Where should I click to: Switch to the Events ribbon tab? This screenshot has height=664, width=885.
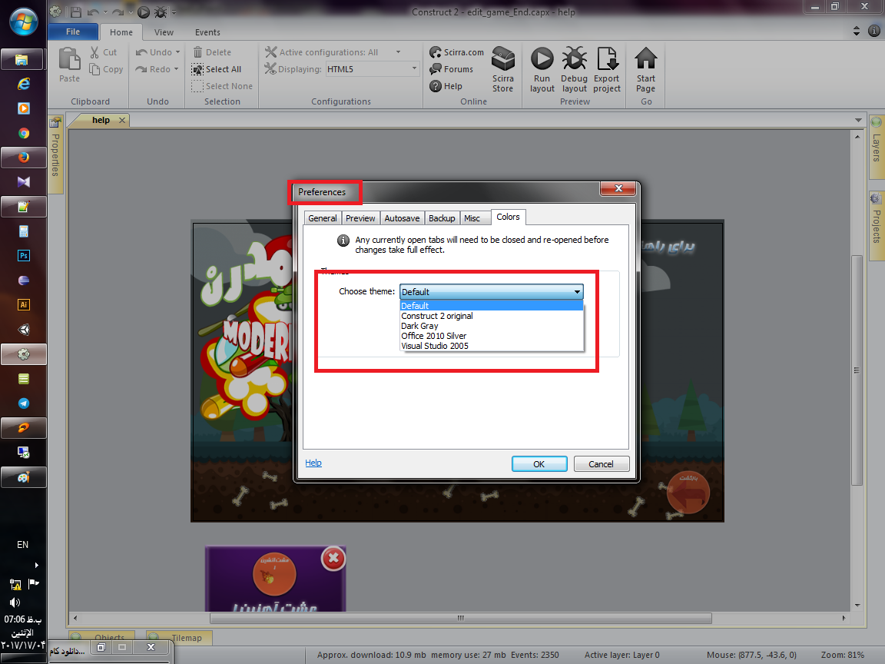(x=207, y=32)
